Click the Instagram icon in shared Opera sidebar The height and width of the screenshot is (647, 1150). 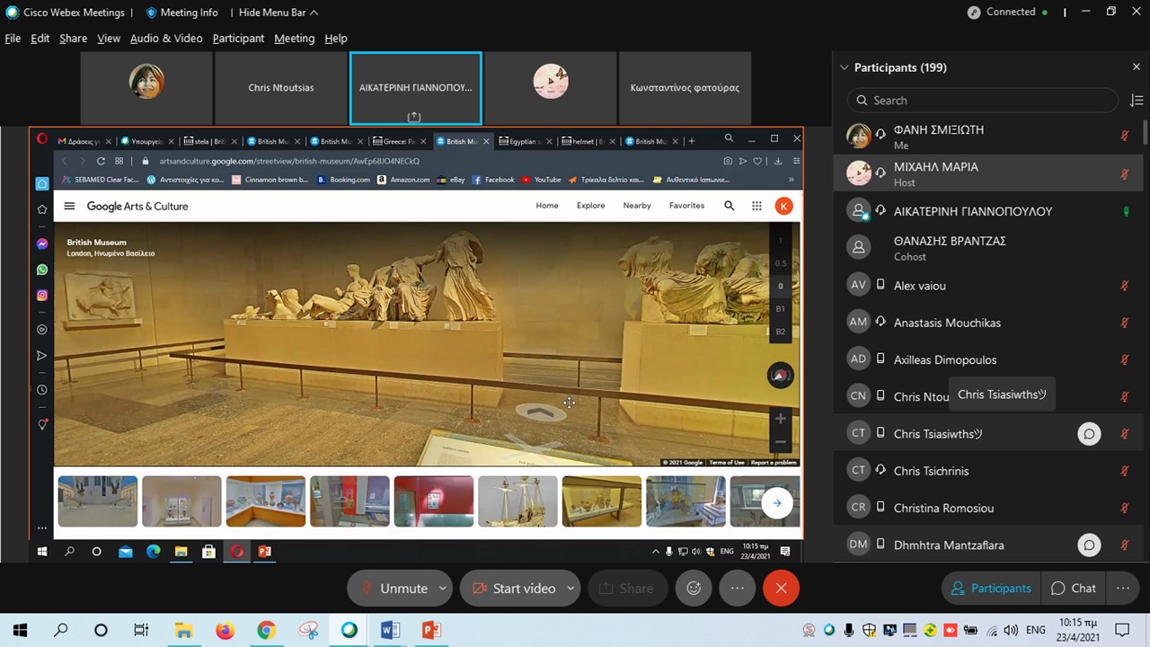(42, 295)
